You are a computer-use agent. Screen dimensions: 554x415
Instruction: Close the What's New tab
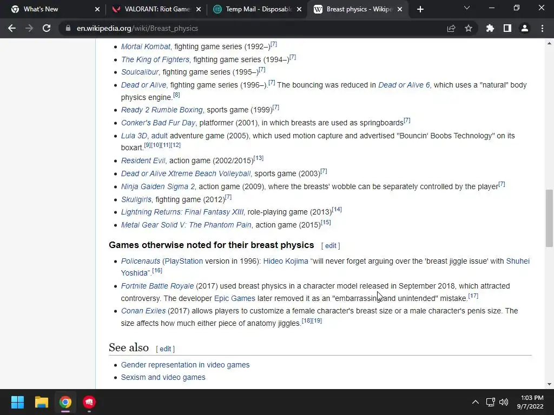97,9
